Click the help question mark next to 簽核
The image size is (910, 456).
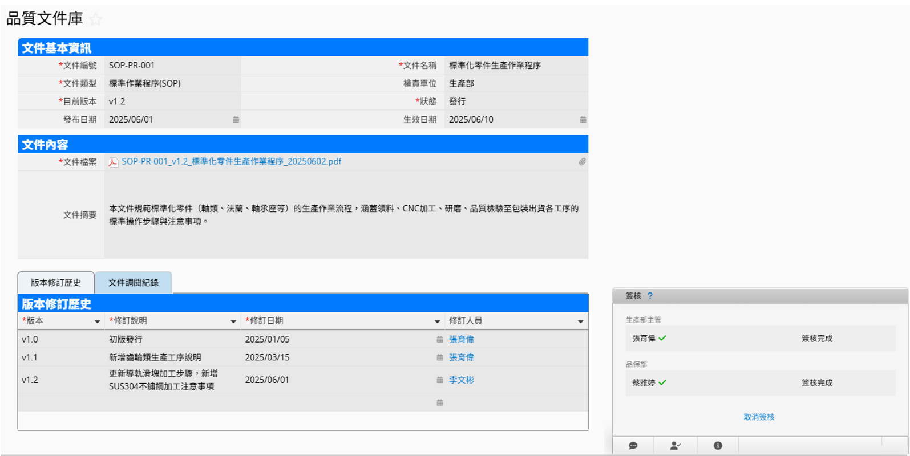click(x=650, y=296)
